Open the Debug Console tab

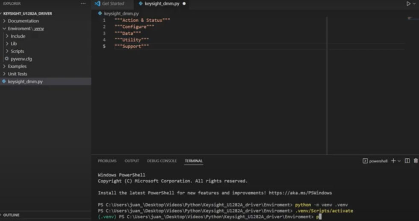[162, 161]
